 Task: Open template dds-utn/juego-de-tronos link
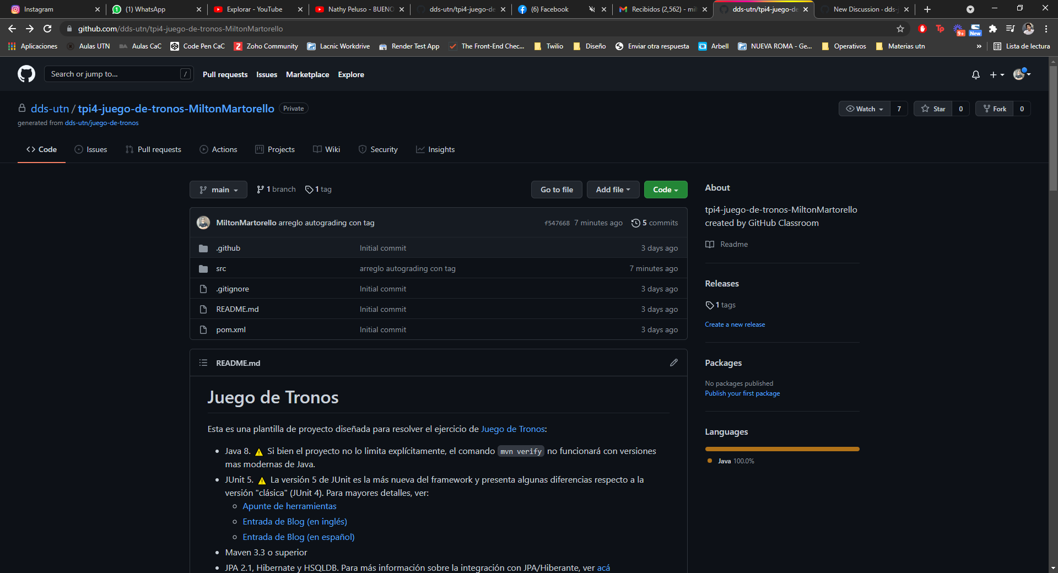coord(101,123)
